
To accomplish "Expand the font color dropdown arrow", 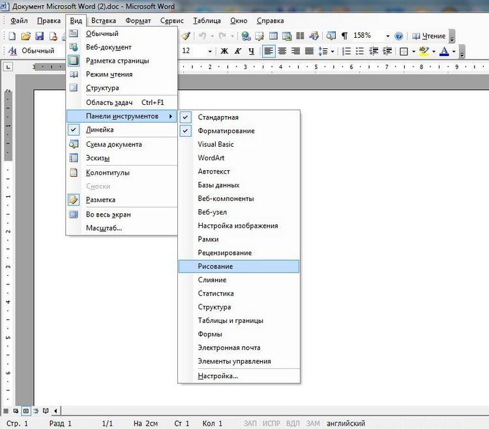I will 454,51.
